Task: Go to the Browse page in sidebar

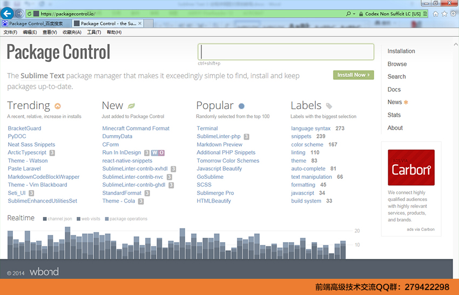Action: point(397,64)
